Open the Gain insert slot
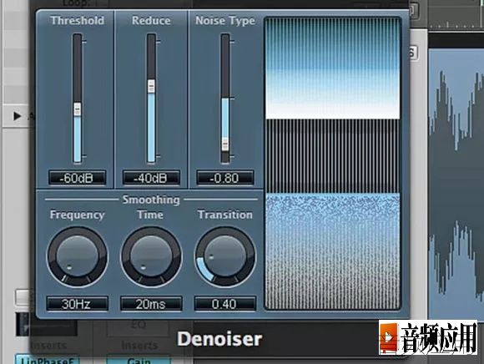Viewport: 484px width, 364px height. [x=139, y=360]
